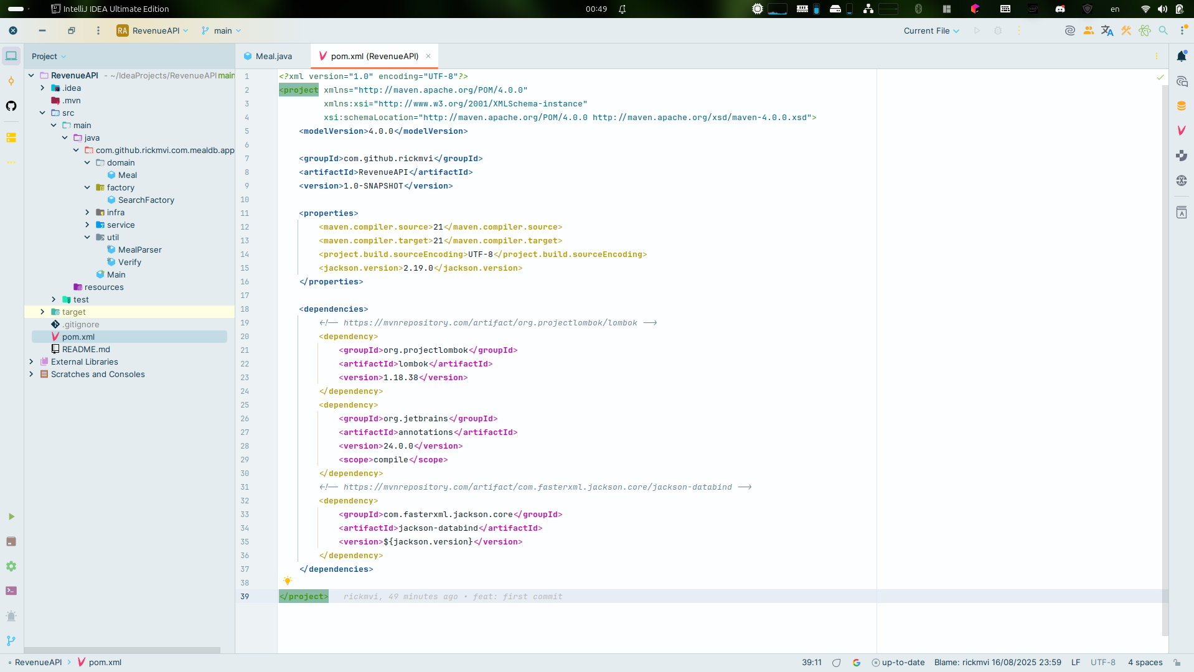Open the Database tool window

(x=1182, y=106)
